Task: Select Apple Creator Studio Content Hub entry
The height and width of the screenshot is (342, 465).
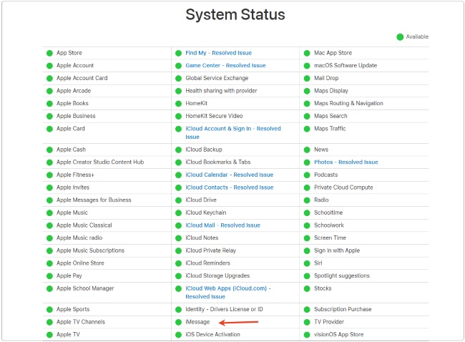Action: click(100, 162)
